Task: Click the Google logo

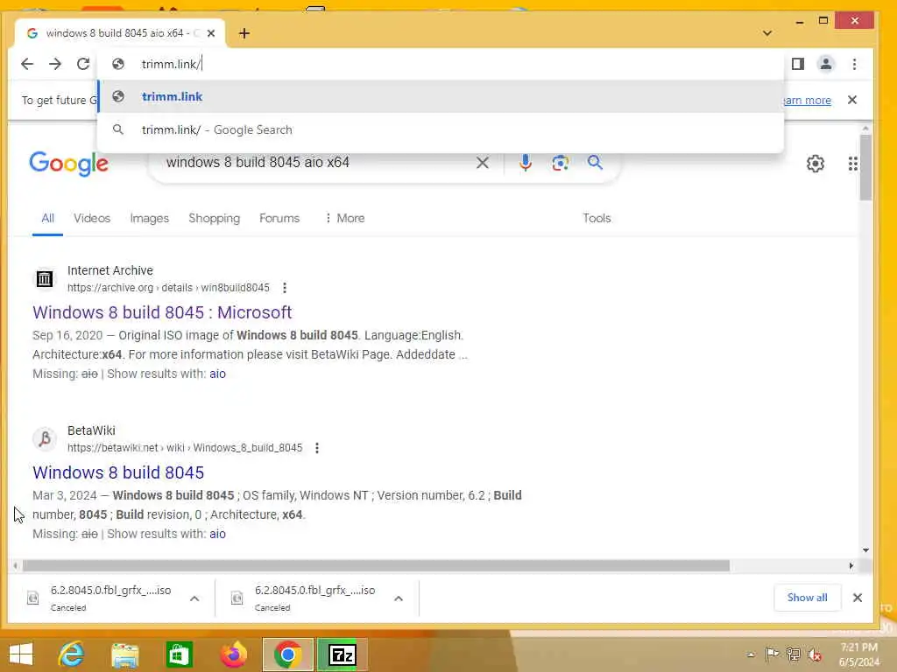Action: pyautogui.click(x=68, y=164)
